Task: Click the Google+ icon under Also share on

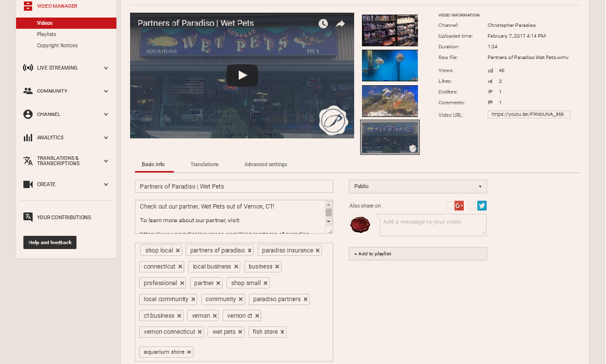Action: 459,206
